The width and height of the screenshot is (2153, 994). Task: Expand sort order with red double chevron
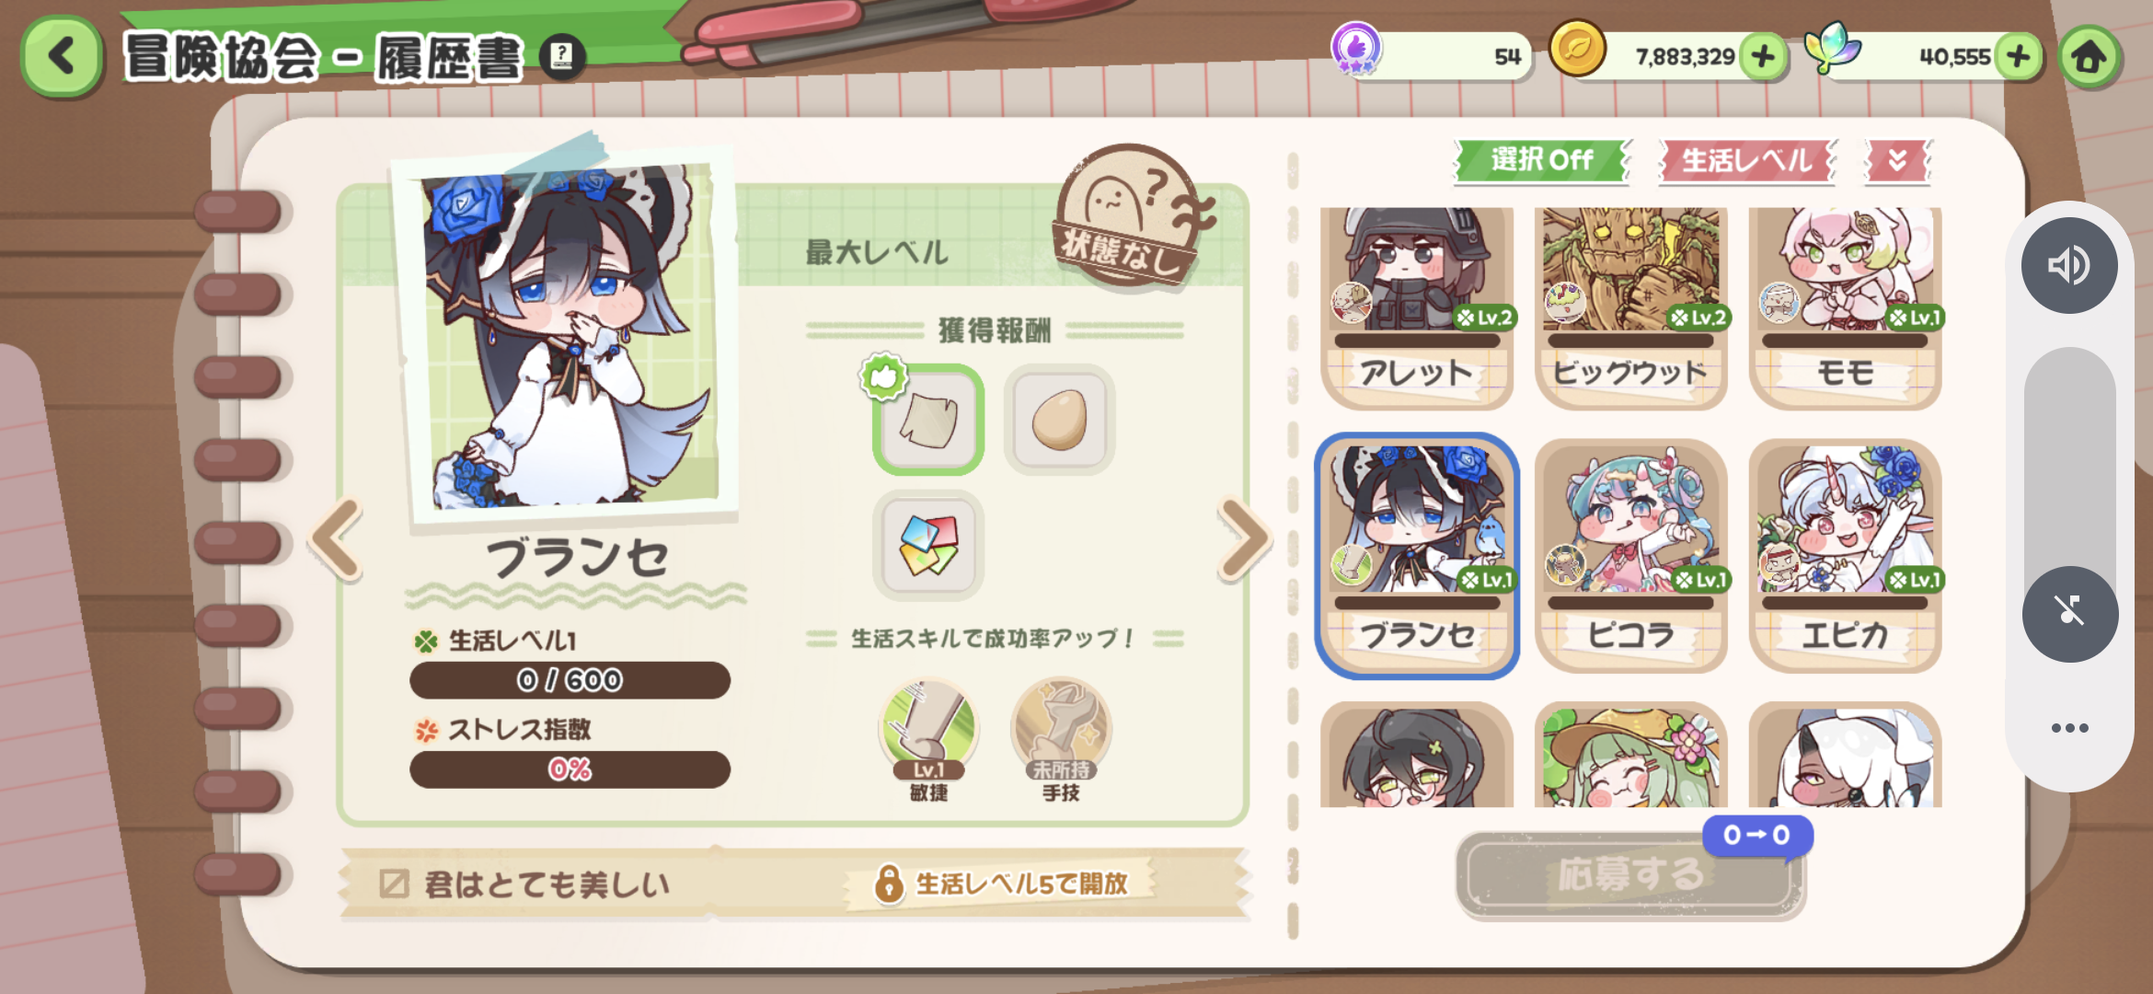pyautogui.click(x=1898, y=161)
